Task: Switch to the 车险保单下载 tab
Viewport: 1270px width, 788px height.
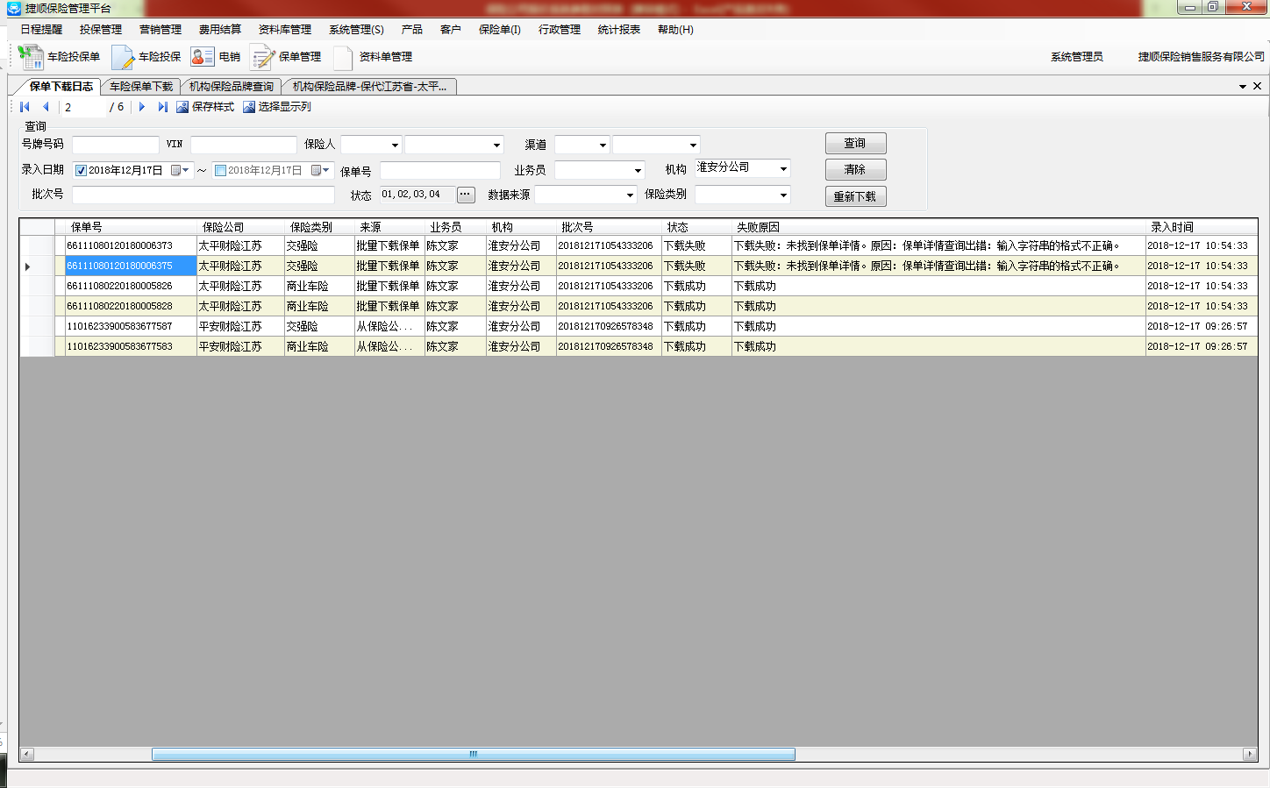Action: pos(141,87)
